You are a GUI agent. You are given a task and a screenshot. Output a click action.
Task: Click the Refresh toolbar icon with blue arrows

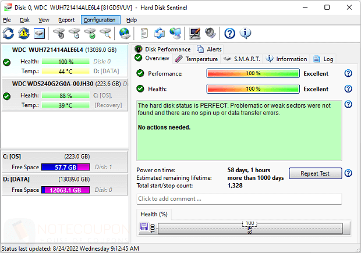[x=8, y=33]
